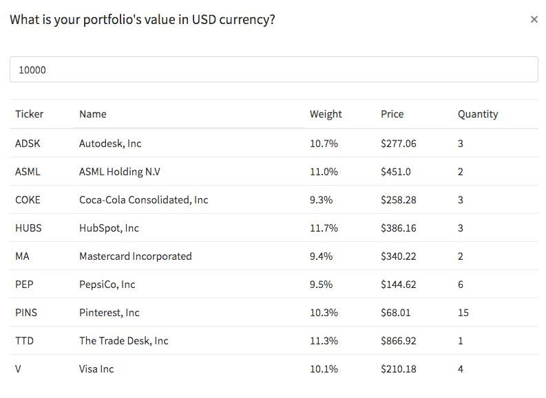Click Mastercard Incorporated name
This screenshot has height=398, width=546.
coord(135,256)
